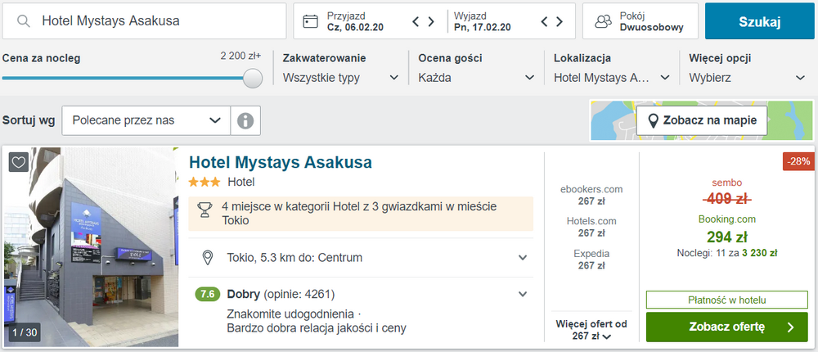Click the price per night slider handle

tap(253, 79)
